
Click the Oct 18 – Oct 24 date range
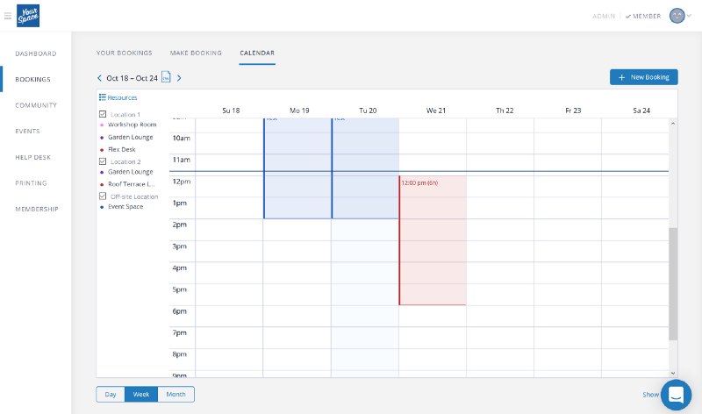pos(133,78)
